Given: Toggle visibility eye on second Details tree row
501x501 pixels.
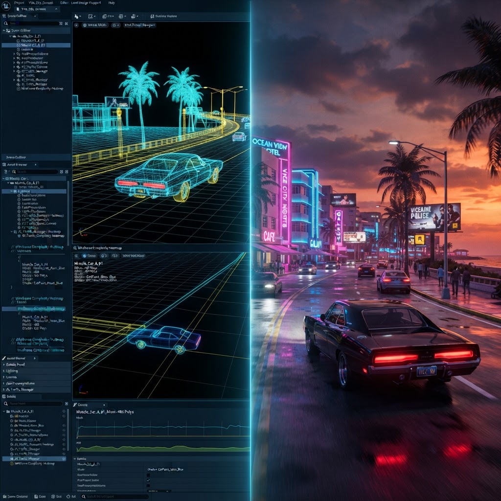Looking at the screenshot, I should click(64, 416).
